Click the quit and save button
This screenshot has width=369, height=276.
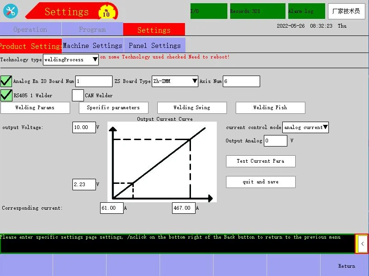pyautogui.click(x=261, y=182)
